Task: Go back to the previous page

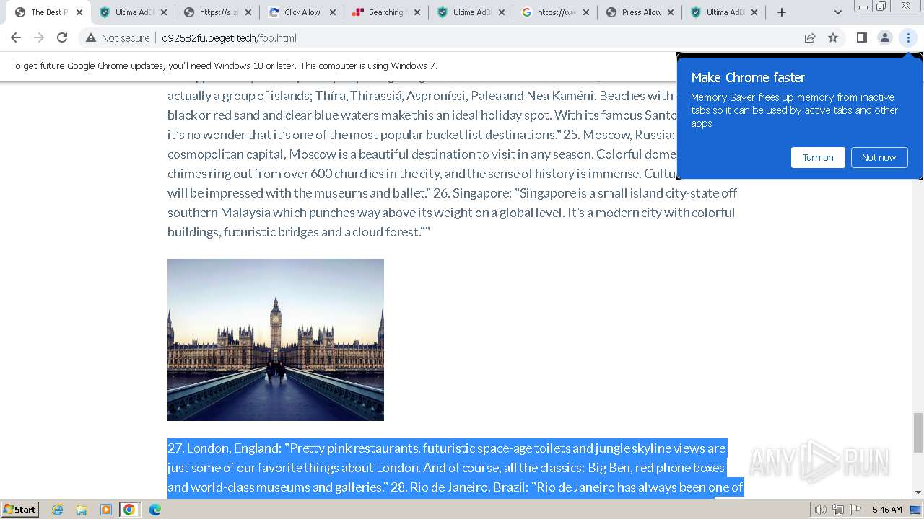Action: pos(16,38)
